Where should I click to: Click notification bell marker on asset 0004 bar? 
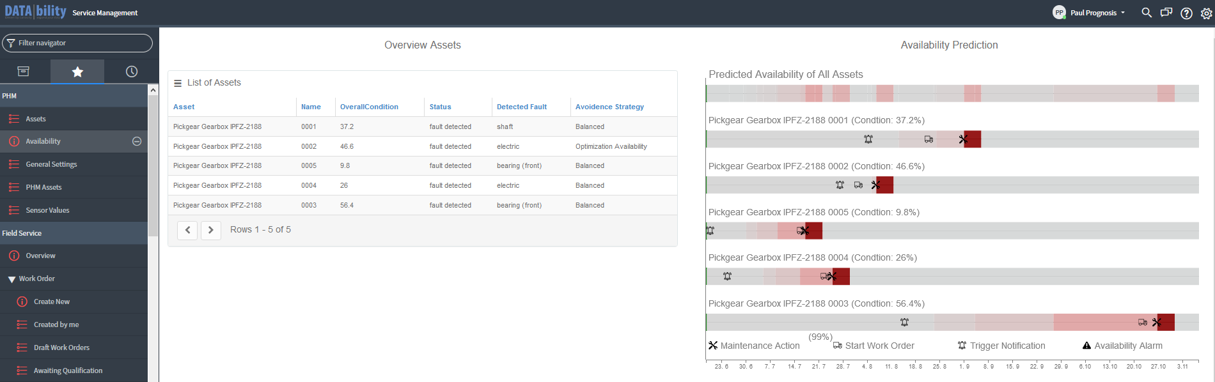coord(727,276)
